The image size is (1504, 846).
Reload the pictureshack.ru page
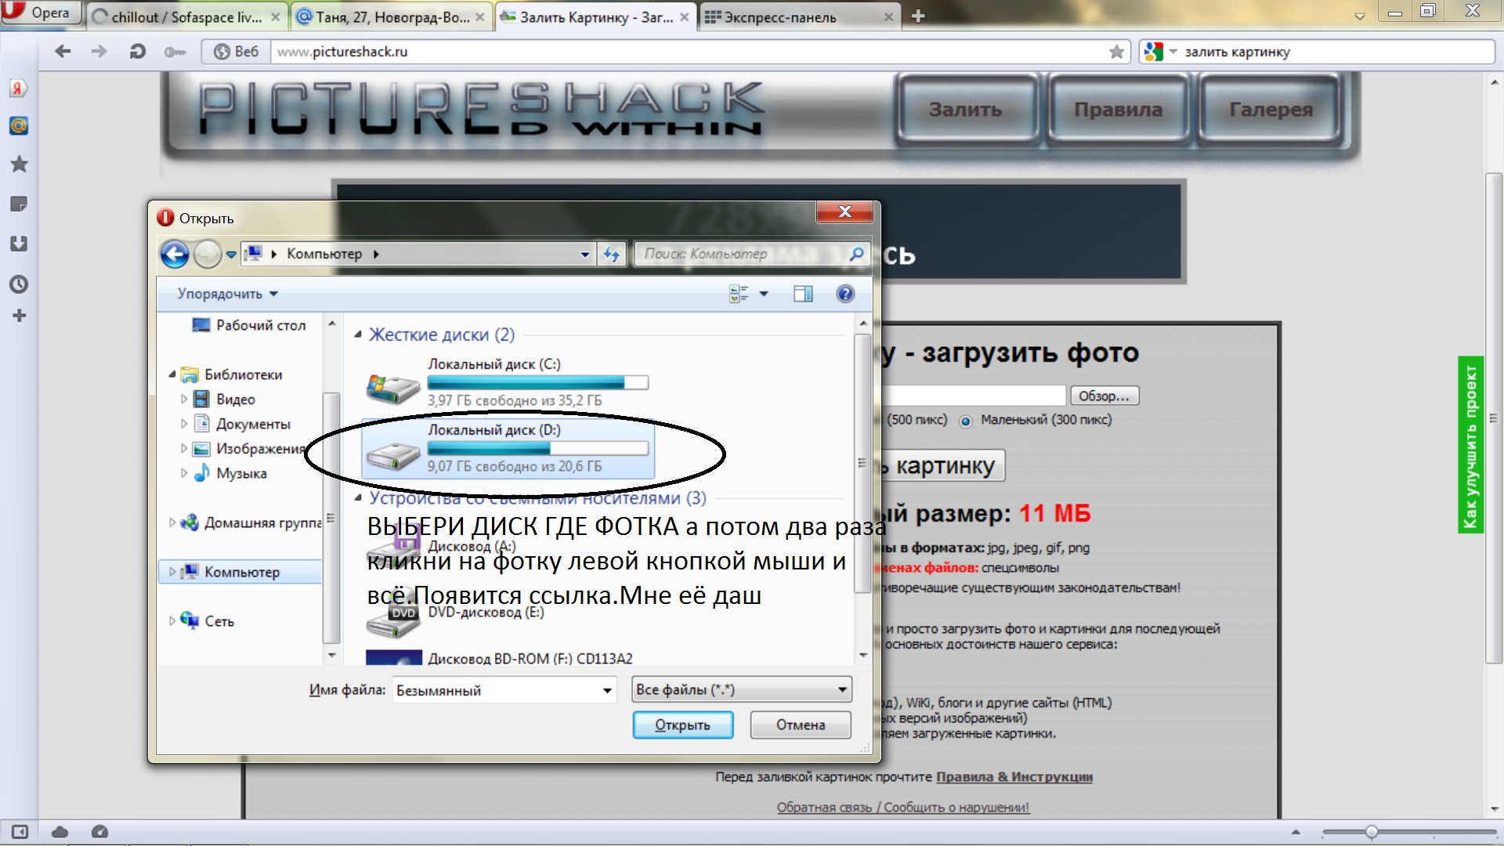(137, 52)
